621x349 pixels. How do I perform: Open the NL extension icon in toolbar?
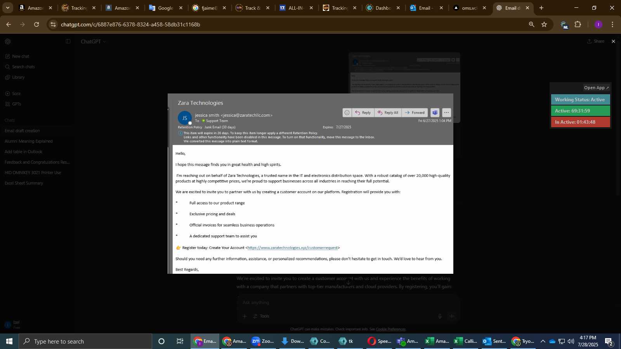pyautogui.click(x=565, y=25)
